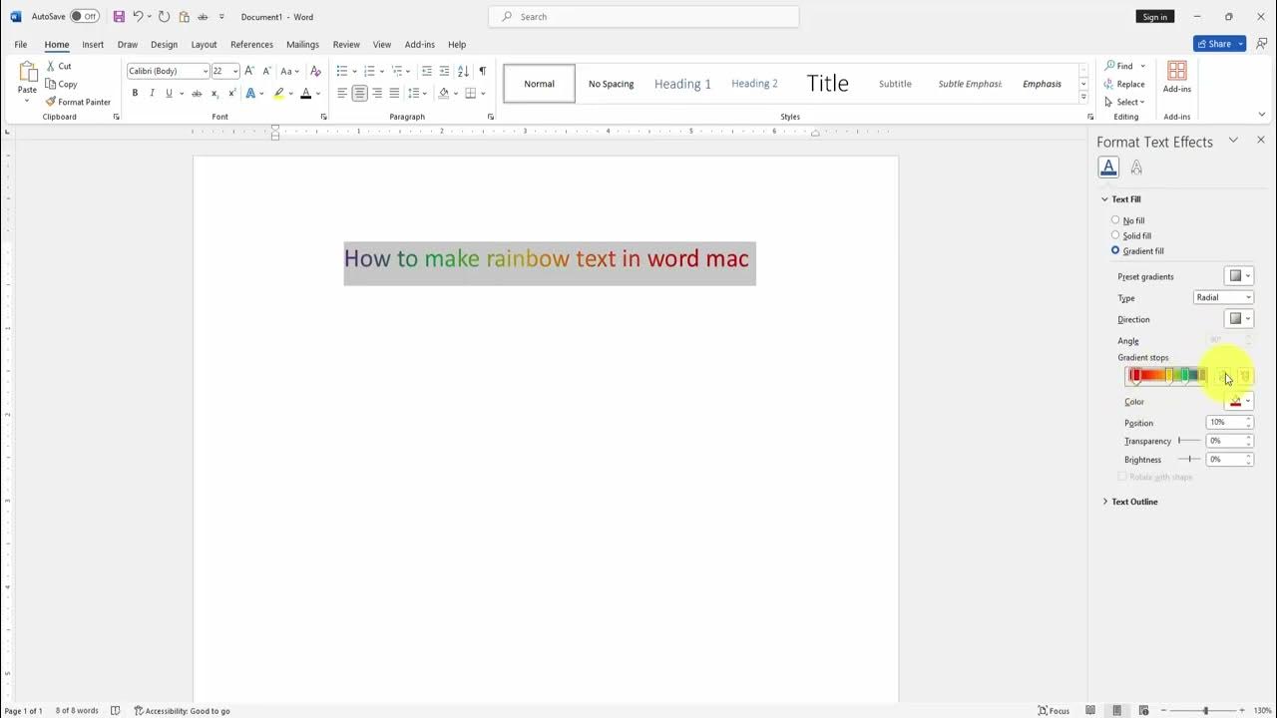Image resolution: width=1277 pixels, height=718 pixels.
Task: Start a bulleted list
Action: click(x=341, y=71)
